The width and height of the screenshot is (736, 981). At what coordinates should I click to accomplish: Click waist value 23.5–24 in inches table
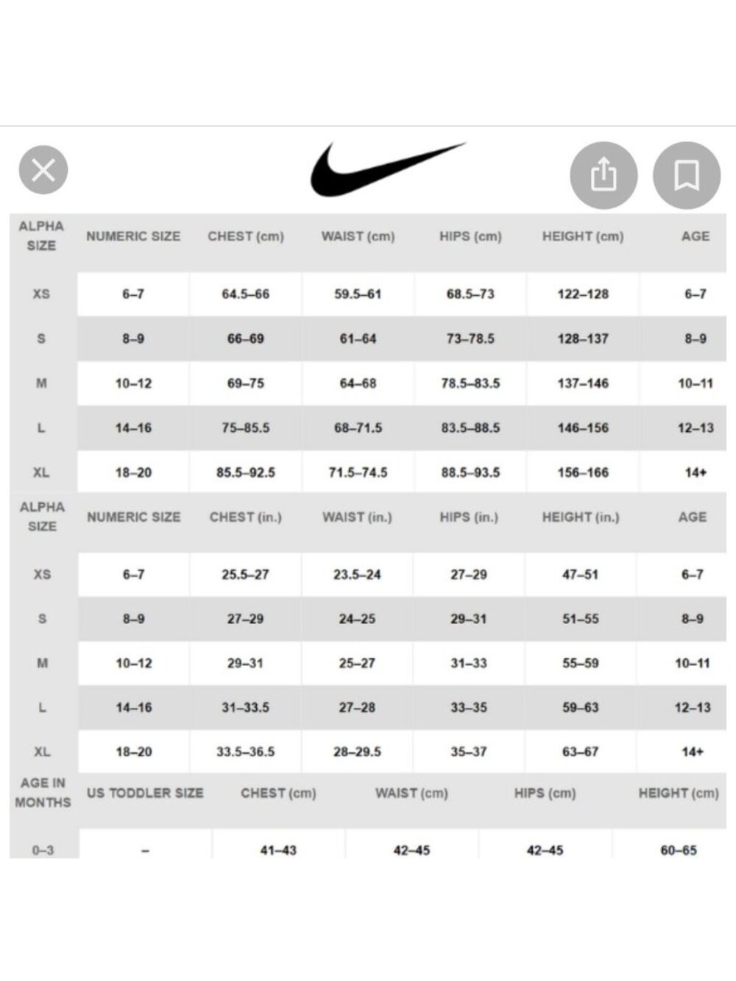coord(357,574)
